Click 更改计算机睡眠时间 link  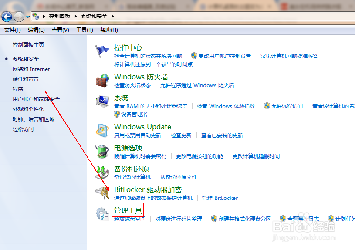click(256, 156)
